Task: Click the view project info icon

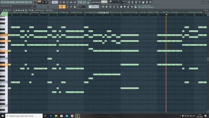Action: pos(150,2)
